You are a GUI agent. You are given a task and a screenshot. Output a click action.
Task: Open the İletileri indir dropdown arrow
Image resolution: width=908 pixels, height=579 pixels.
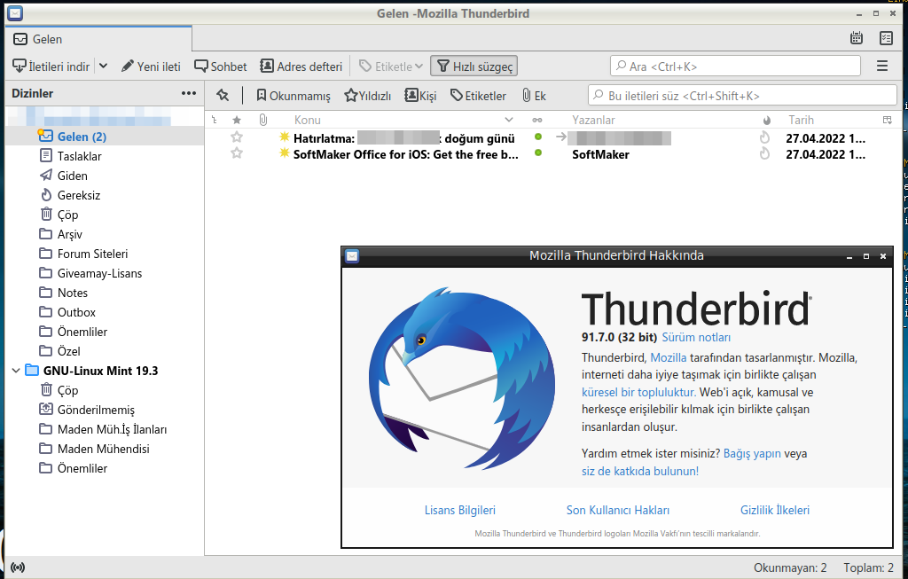pyautogui.click(x=103, y=66)
